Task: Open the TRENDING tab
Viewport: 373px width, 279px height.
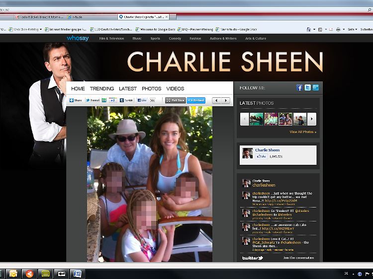Action: coord(102,88)
